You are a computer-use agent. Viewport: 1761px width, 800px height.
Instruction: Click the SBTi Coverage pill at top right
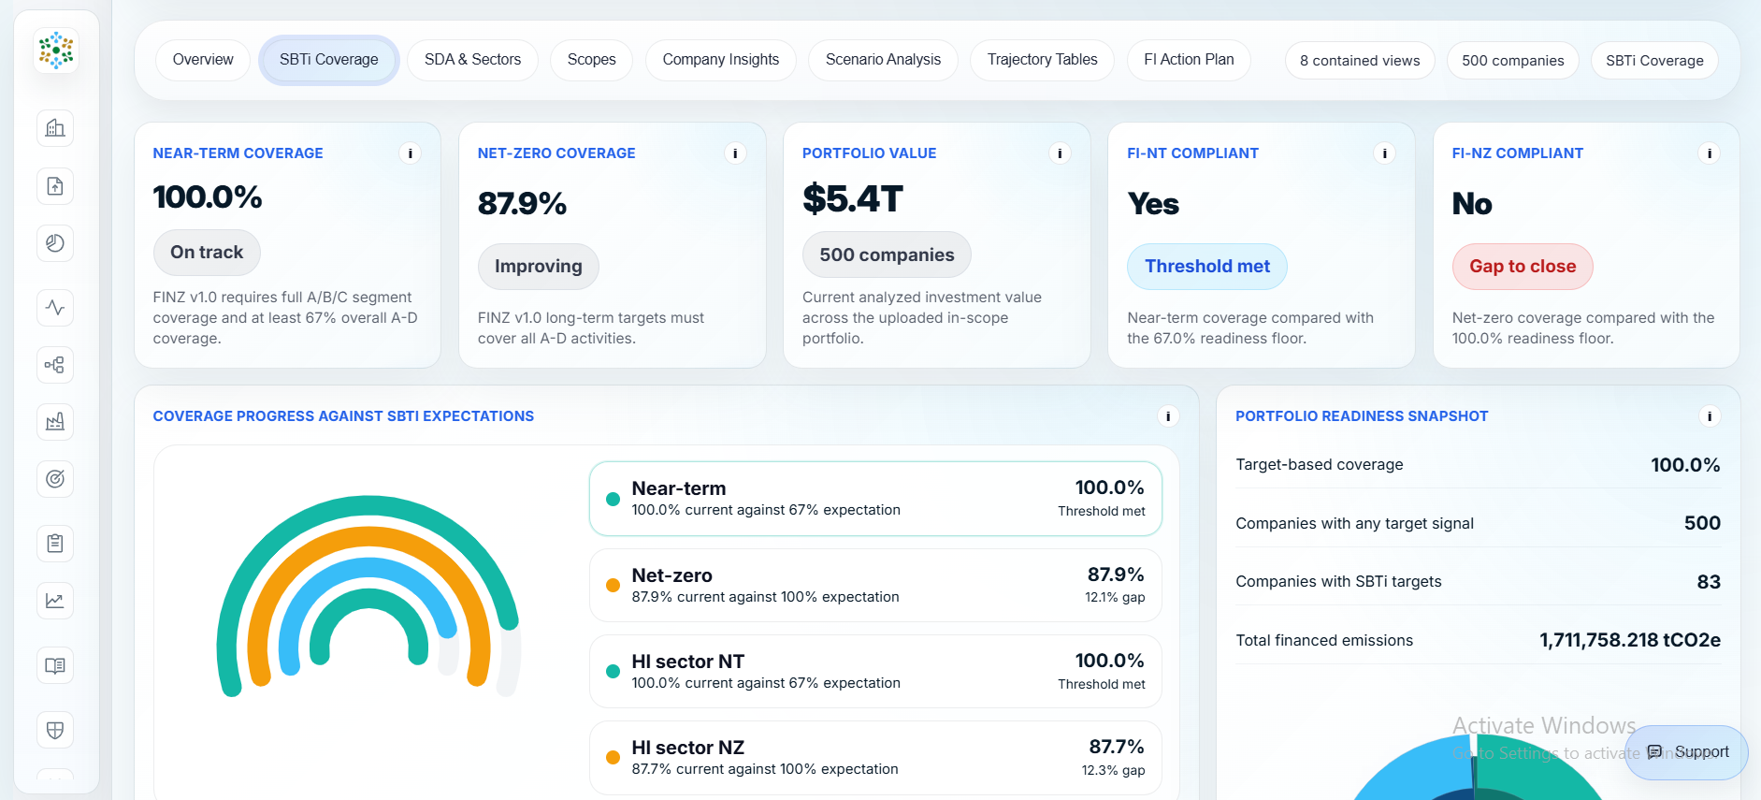pyautogui.click(x=1654, y=61)
